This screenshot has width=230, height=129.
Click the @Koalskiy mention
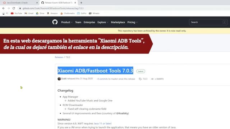122,113
